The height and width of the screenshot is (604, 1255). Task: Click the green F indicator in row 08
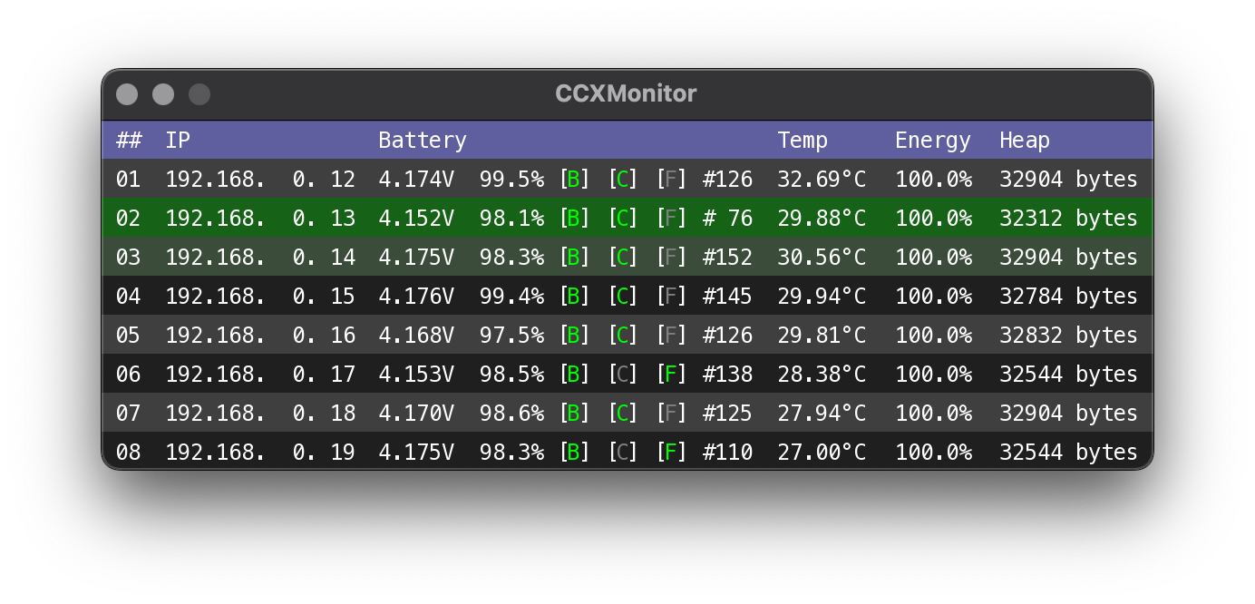click(671, 453)
